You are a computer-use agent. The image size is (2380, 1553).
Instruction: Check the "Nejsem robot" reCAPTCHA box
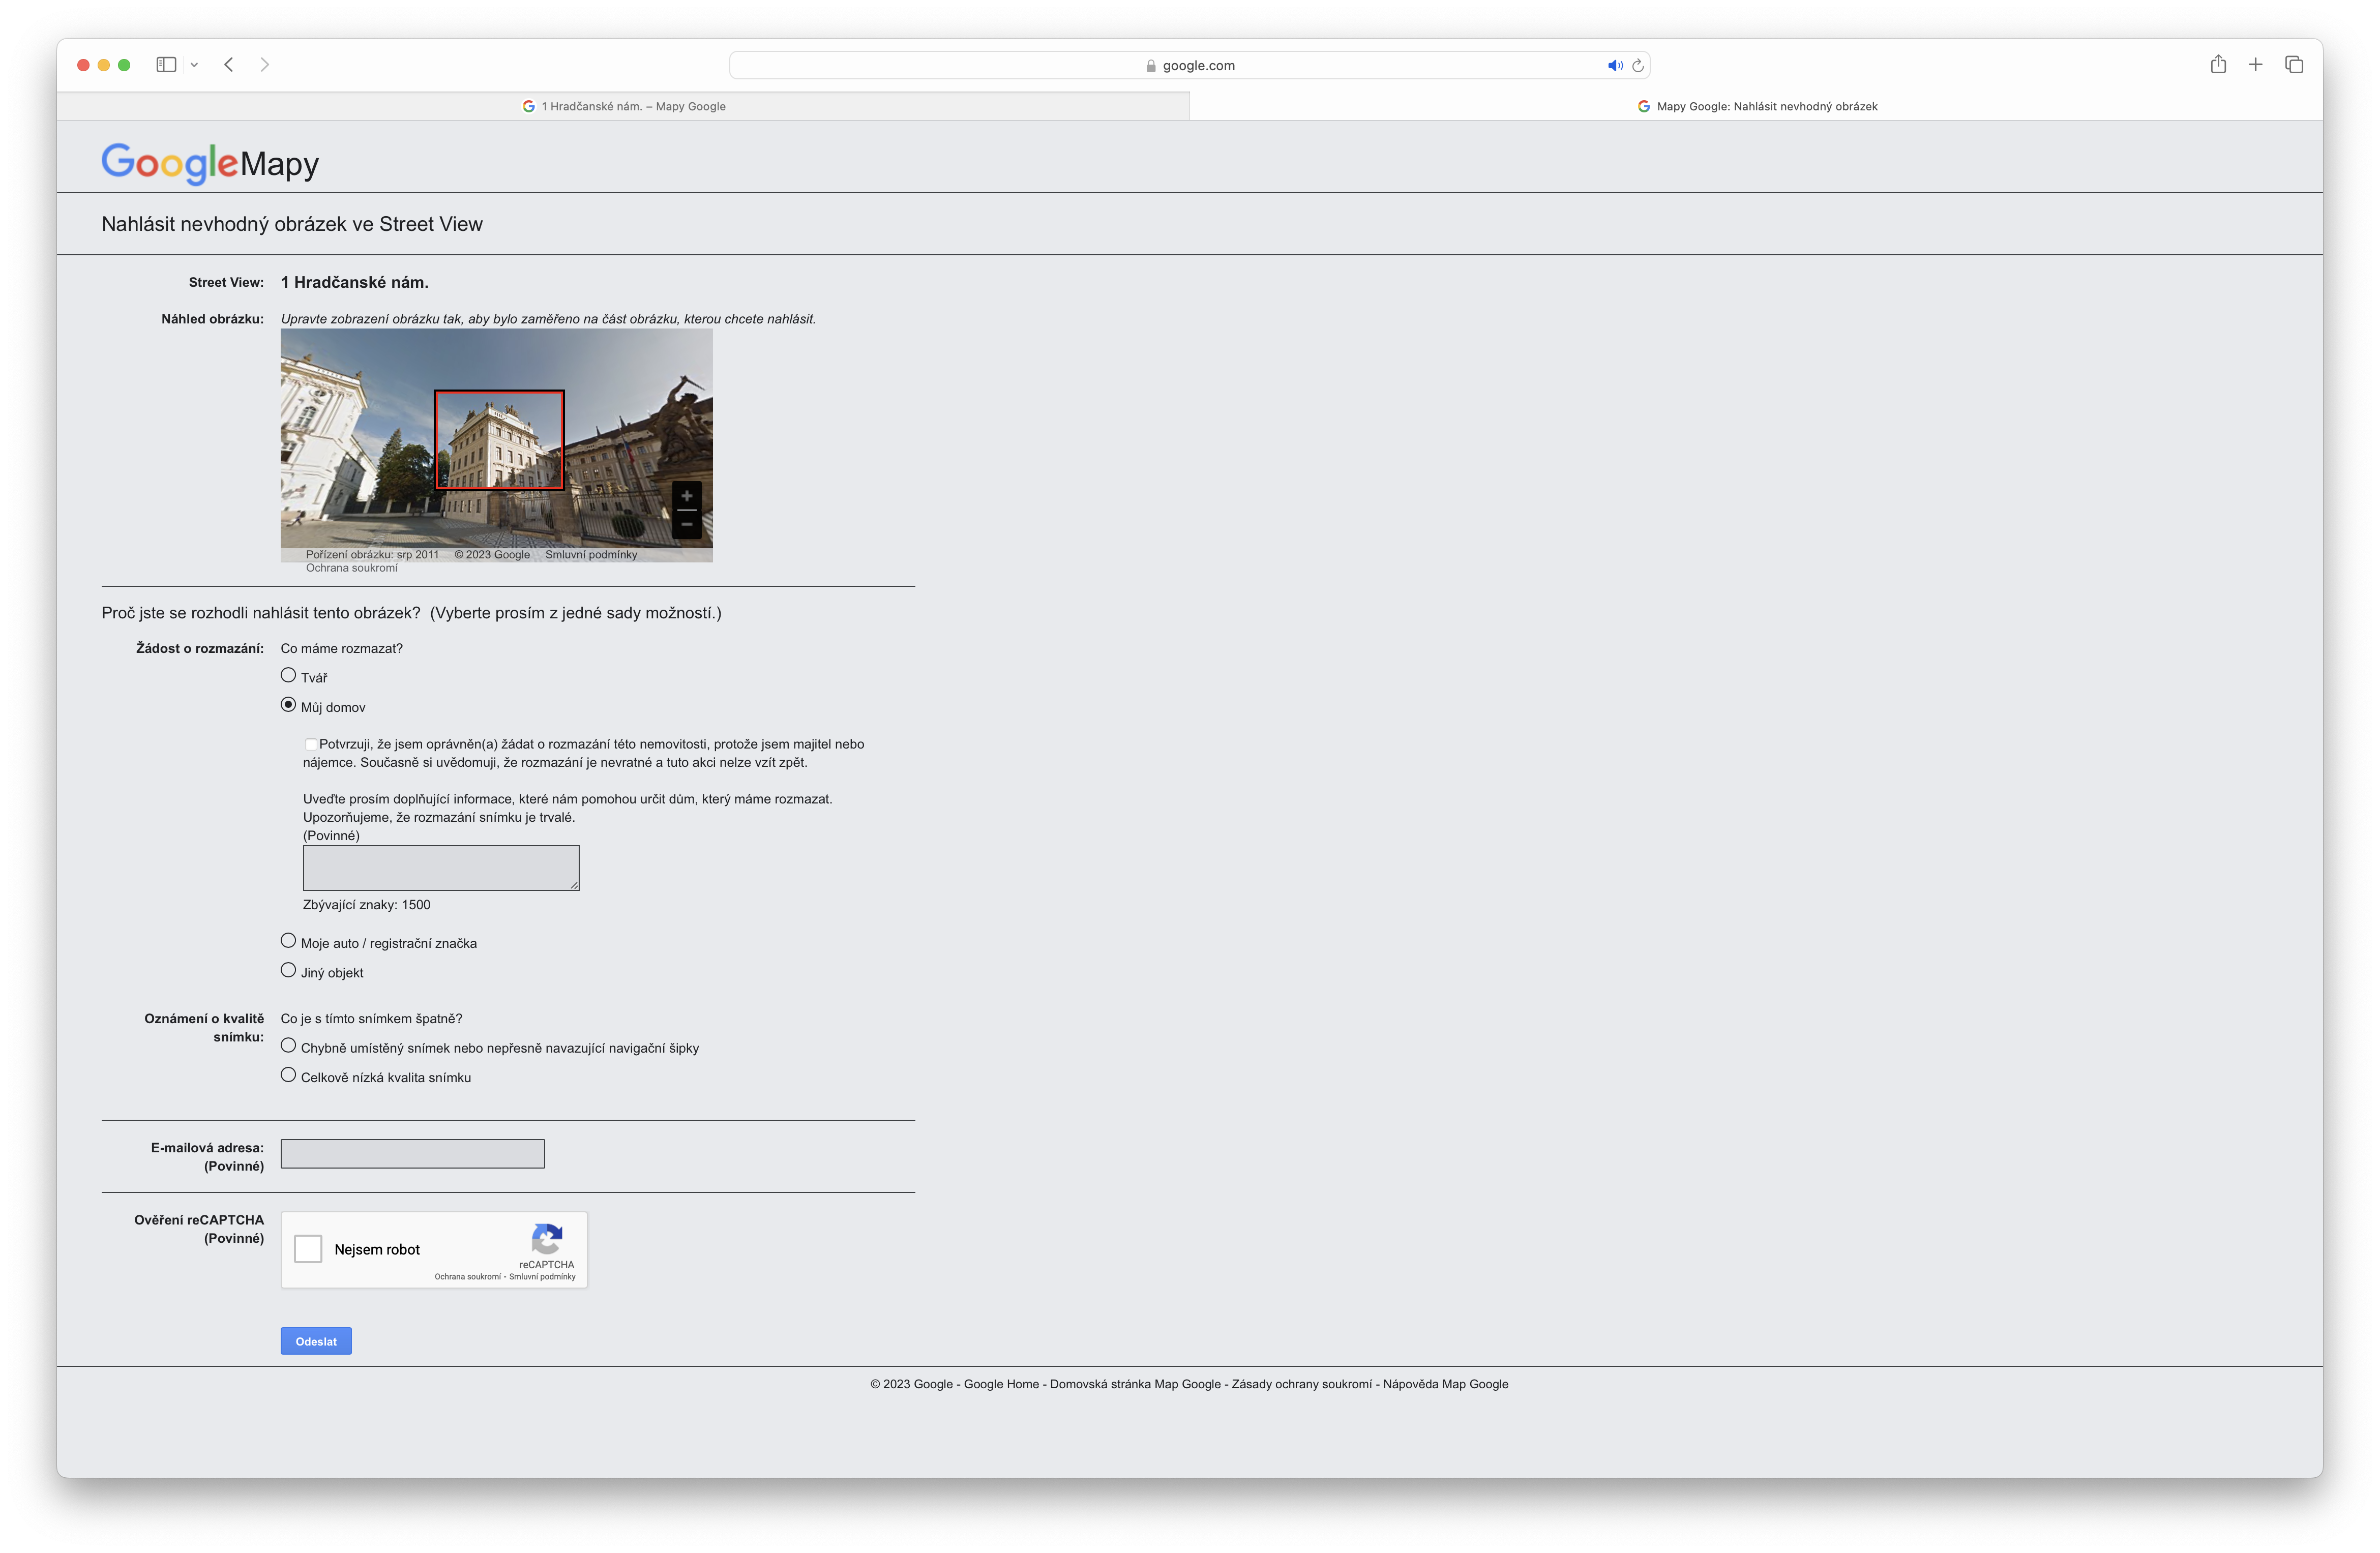308,1248
